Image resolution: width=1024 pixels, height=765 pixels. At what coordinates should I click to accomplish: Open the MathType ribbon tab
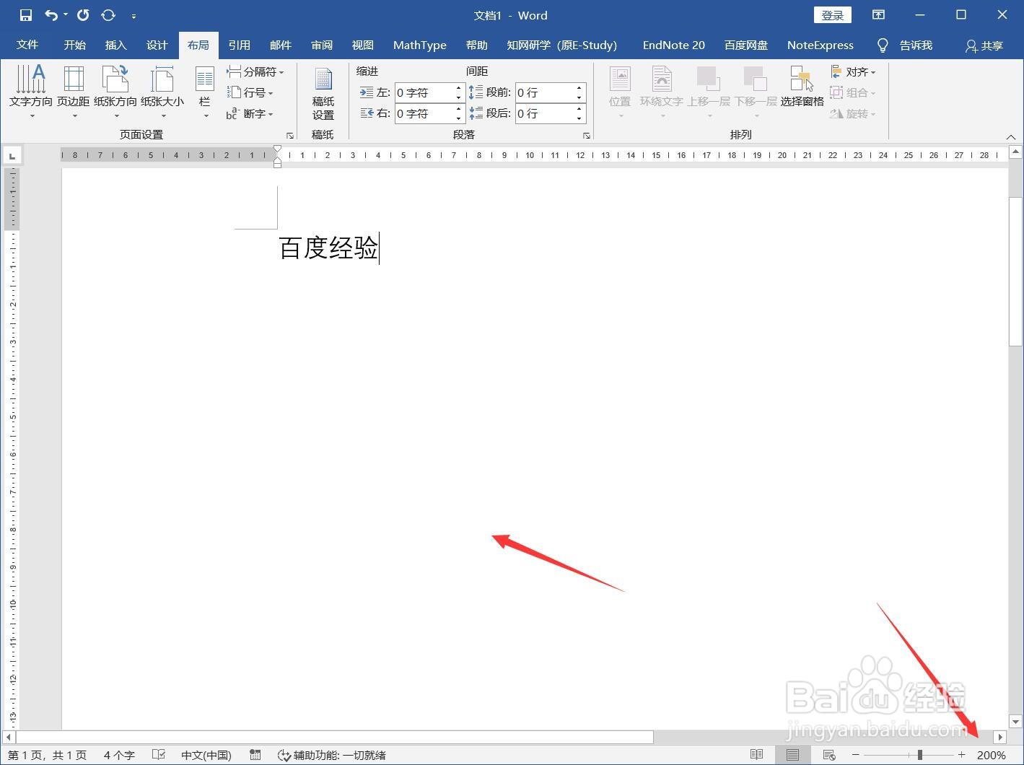point(419,45)
